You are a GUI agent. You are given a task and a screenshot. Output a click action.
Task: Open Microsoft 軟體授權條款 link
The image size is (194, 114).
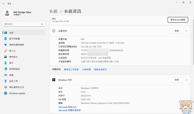70,110
